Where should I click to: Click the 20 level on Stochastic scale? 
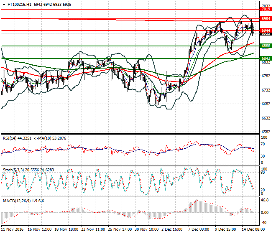(263, 190)
